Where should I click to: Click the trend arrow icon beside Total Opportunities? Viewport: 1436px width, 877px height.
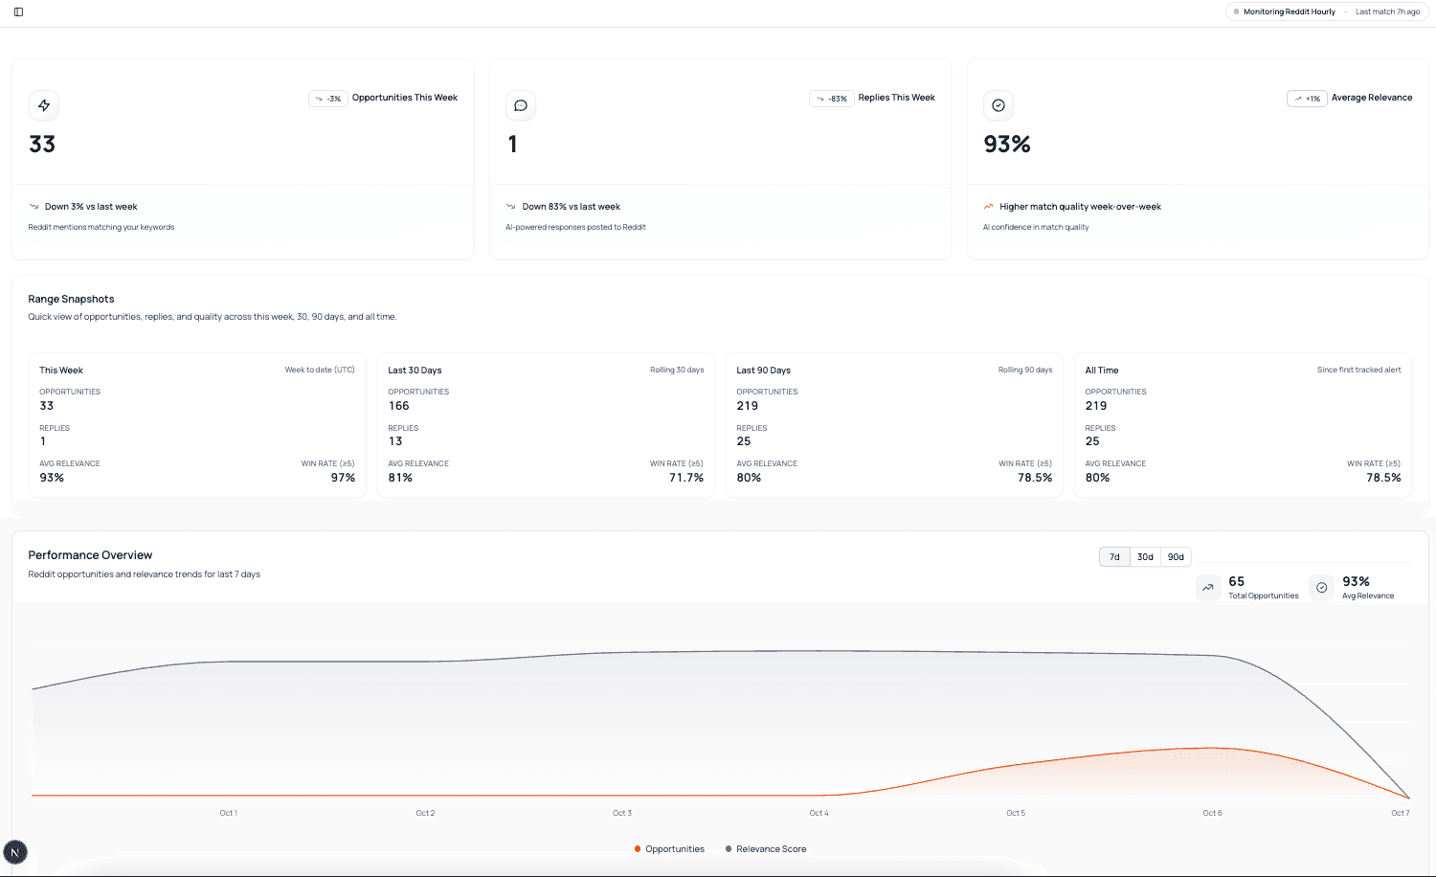point(1208,587)
